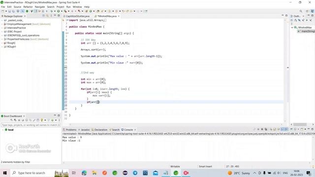The image size is (315, 177).
Task: Click the green Run button in toolbar
Action: 58,11
